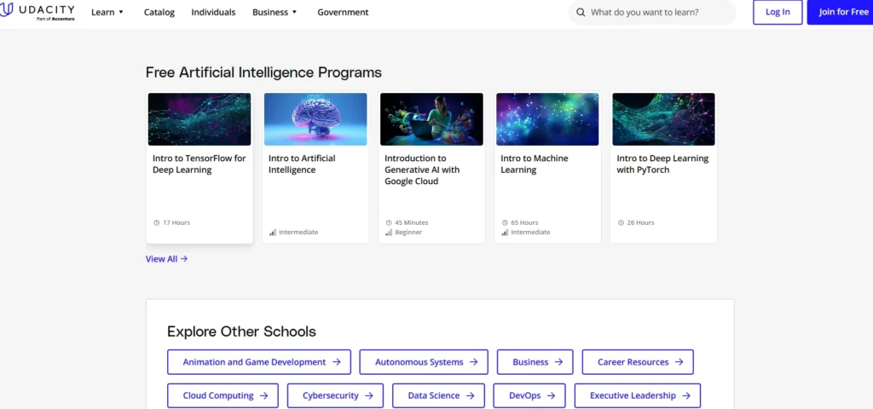Click the arrow in Cloud Computing button
The height and width of the screenshot is (409, 873).
click(x=264, y=395)
